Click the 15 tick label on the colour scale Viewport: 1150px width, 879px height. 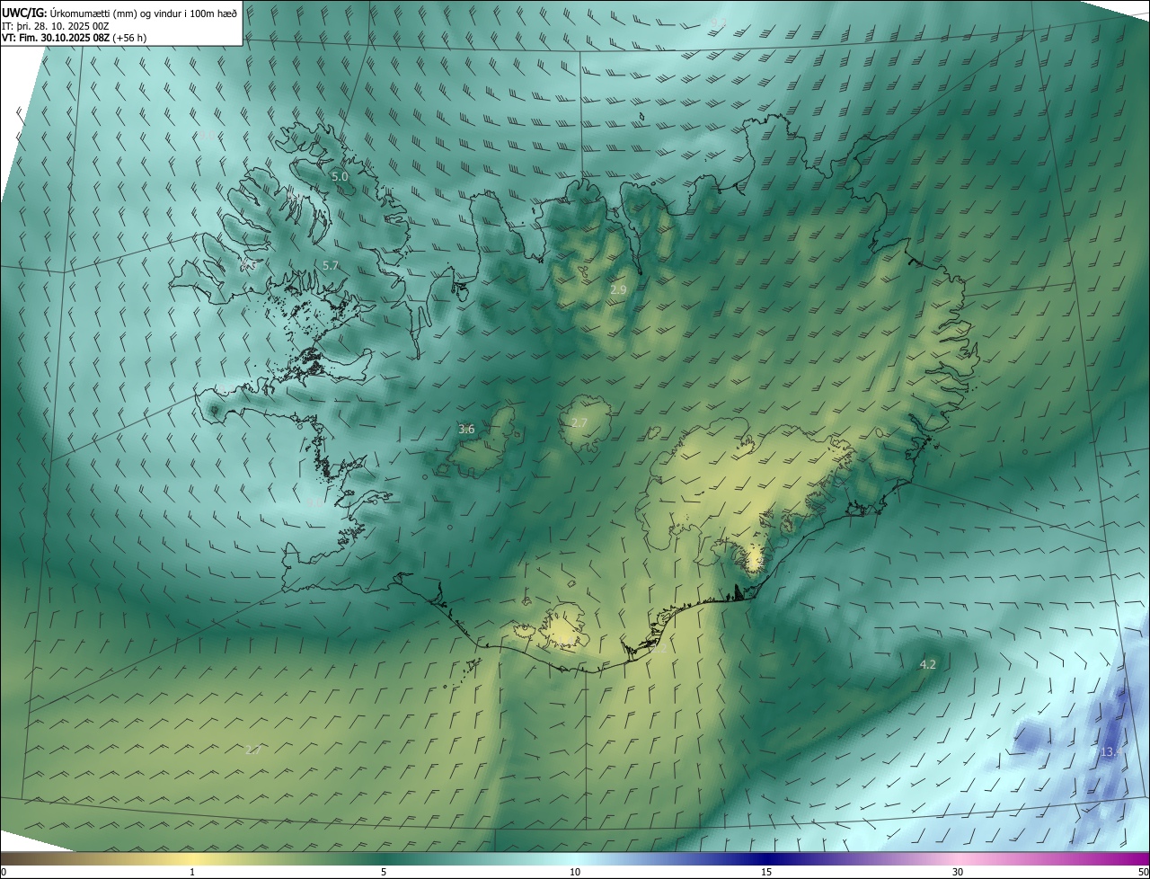click(766, 872)
